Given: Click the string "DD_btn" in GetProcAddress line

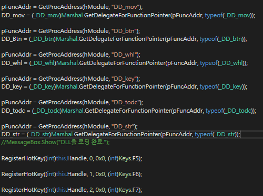Looking at the screenshot, I should click(x=124, y=31).
